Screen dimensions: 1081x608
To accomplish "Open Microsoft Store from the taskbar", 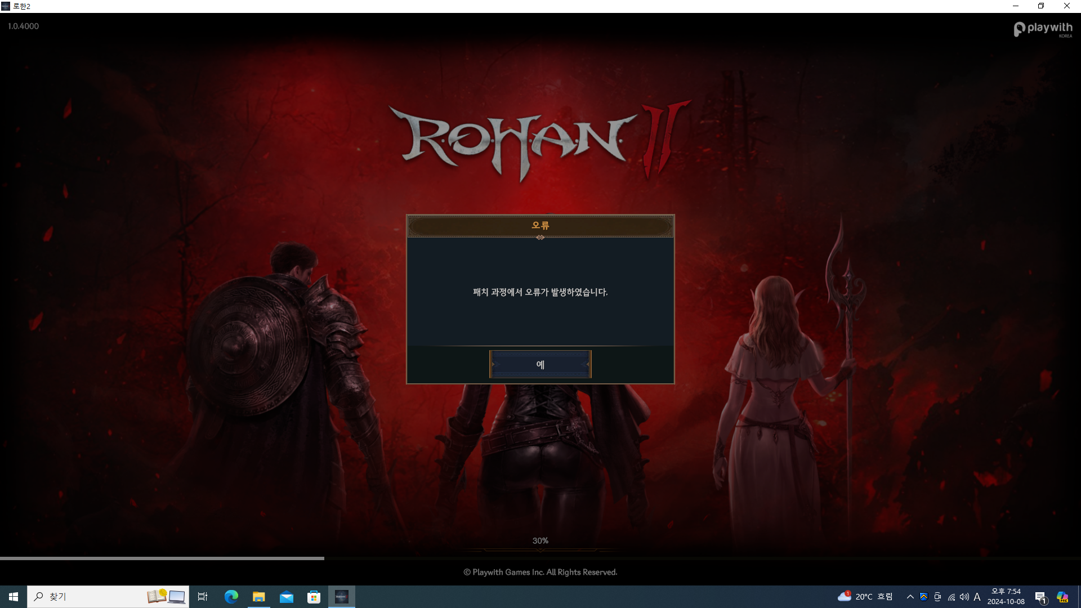I will (x=314, y=597).
